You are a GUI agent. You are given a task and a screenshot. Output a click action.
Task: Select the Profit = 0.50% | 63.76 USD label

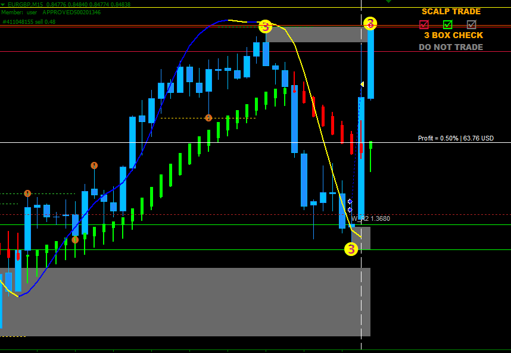click(x=456, y=138)
